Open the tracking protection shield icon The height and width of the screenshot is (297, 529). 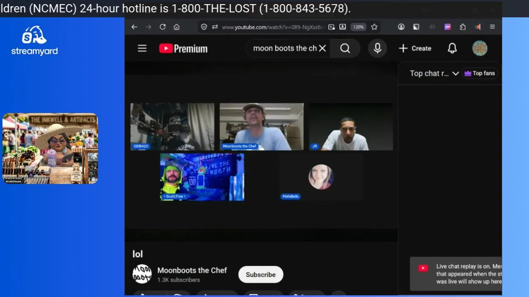[x=204, y=27]
